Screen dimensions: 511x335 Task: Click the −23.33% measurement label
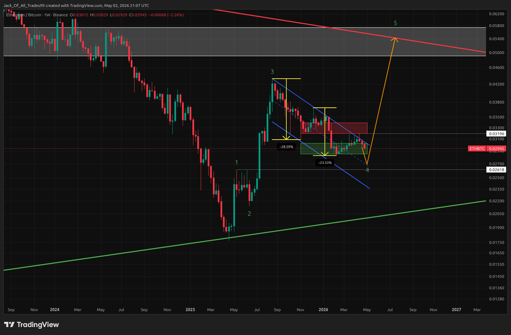click(325, 163)
